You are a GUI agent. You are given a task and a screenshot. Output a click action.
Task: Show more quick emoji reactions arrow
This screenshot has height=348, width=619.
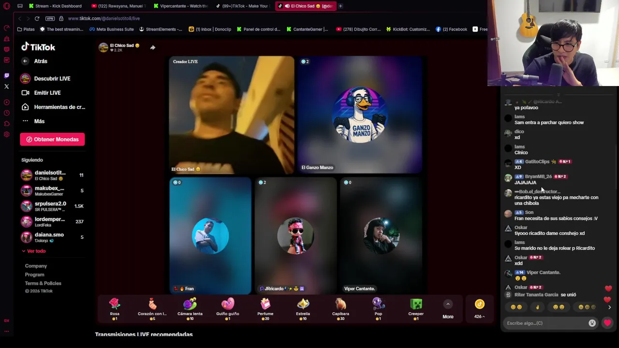coord(609,307)
